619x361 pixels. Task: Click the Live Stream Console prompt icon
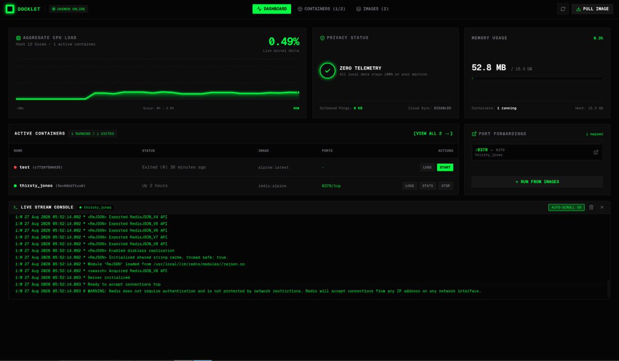point(15,207)
